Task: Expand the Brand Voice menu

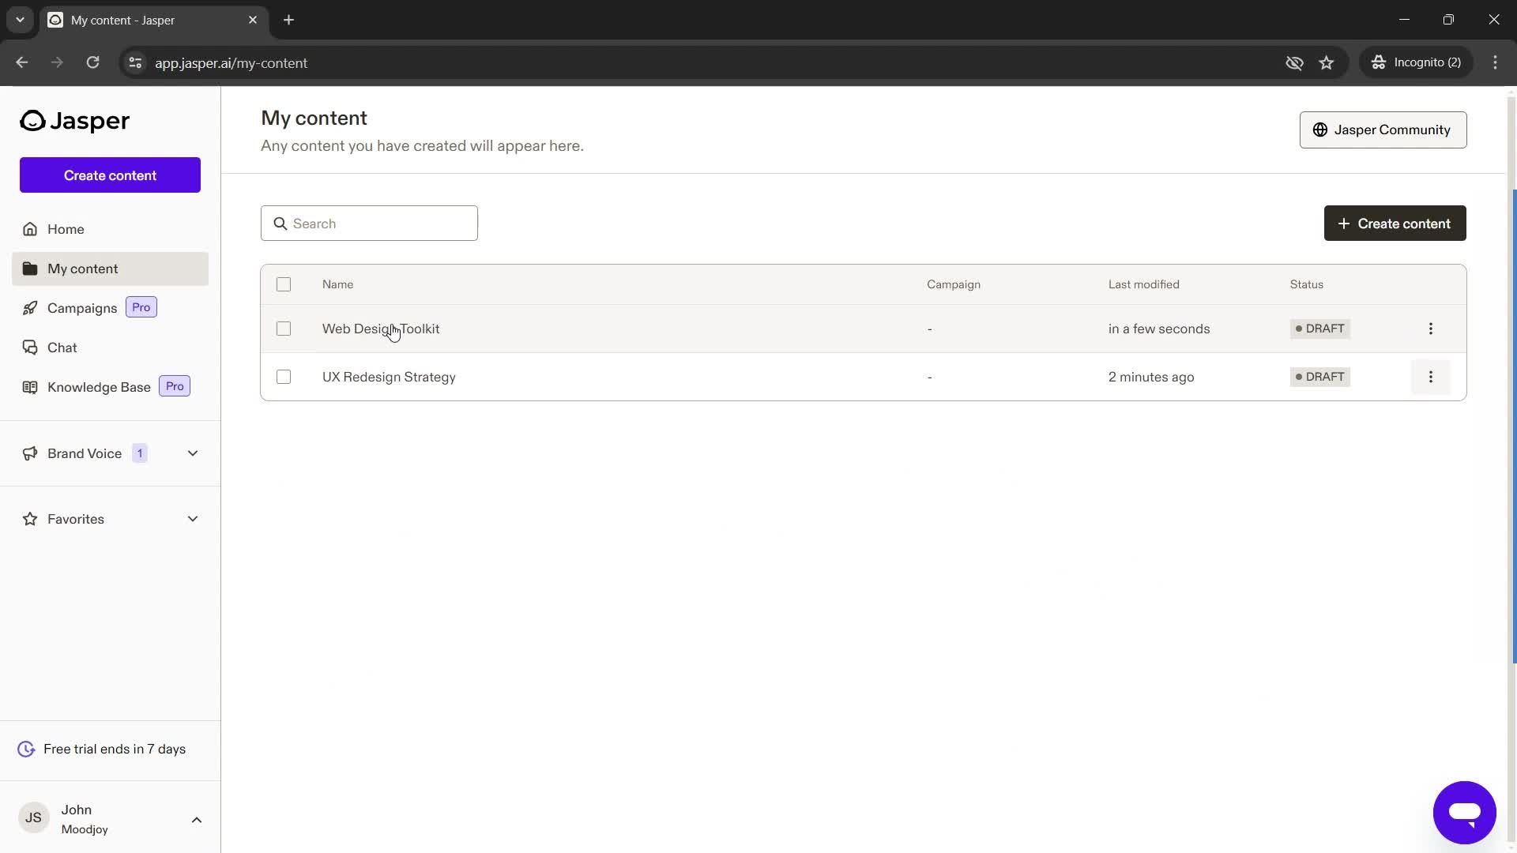Action: 192,452
